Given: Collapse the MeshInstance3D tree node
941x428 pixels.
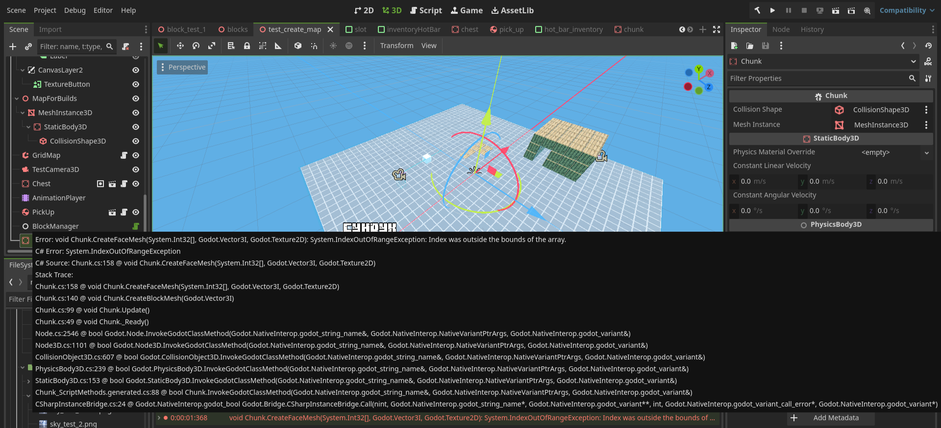Looking at the screenshot, I should 23,113.
